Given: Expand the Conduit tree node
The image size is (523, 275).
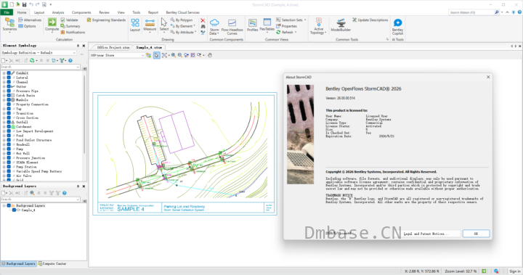Looking at the screenshot, I should tap(4, 73).
